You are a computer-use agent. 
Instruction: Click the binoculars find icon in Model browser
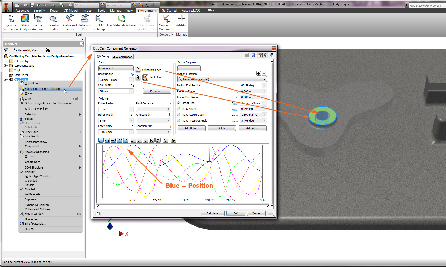click(48, 50)
